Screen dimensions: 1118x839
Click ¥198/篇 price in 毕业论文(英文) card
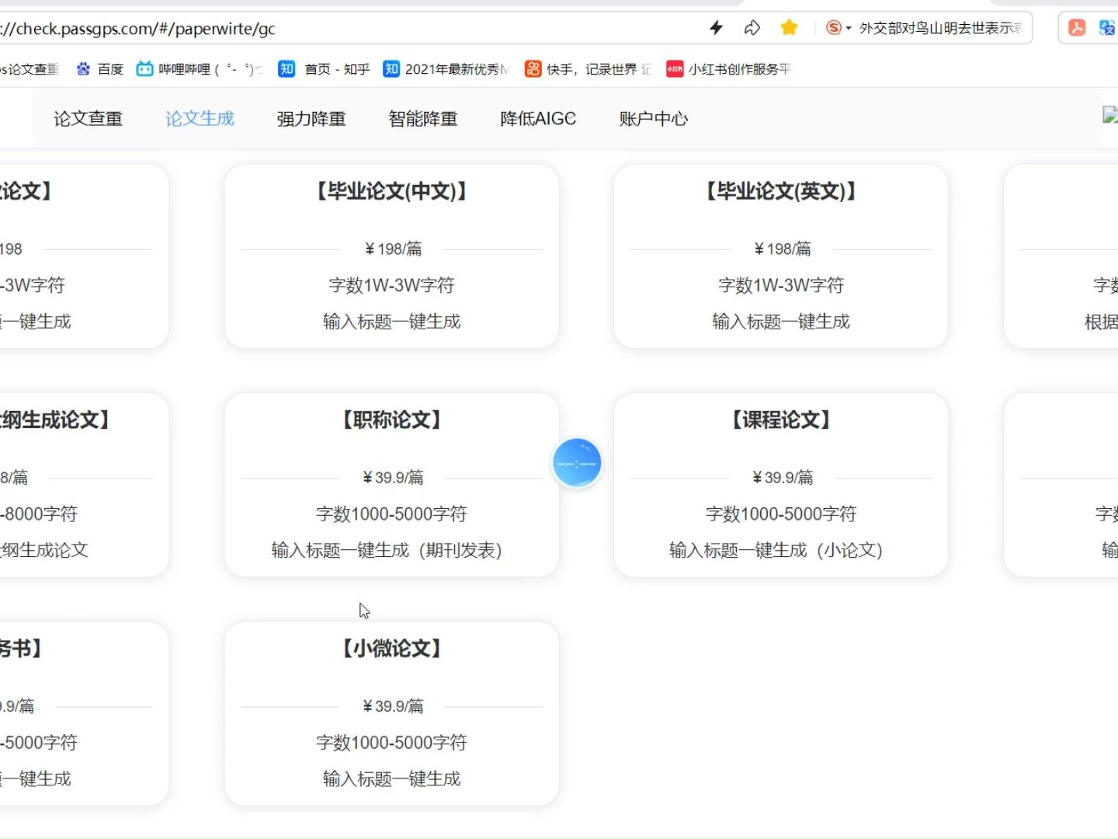(x=783, y=249)
